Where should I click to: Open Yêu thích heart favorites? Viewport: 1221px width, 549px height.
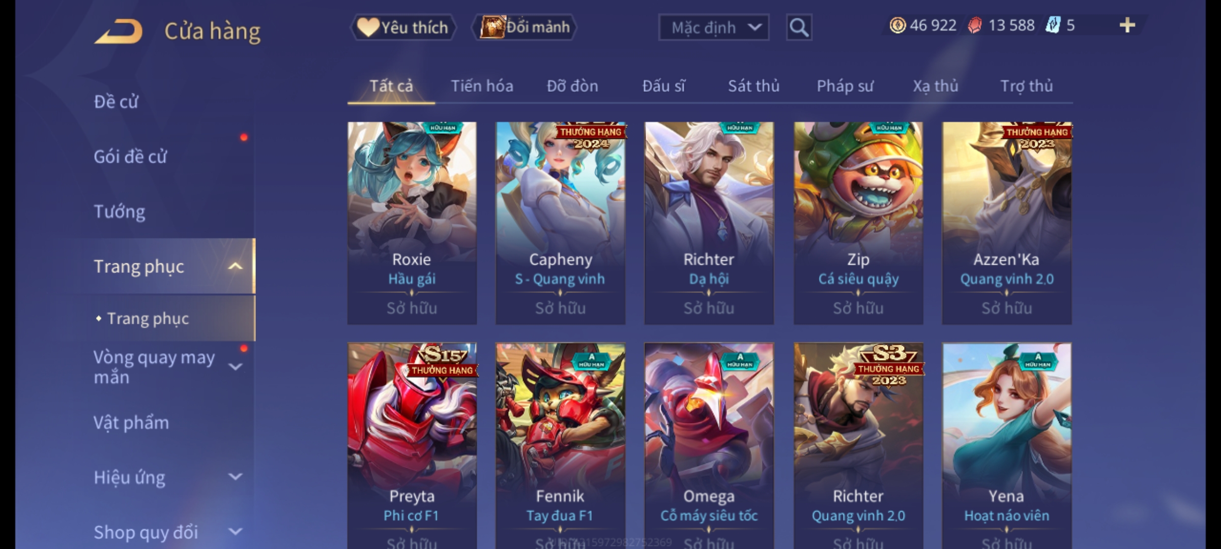click(x=402, y=27)
